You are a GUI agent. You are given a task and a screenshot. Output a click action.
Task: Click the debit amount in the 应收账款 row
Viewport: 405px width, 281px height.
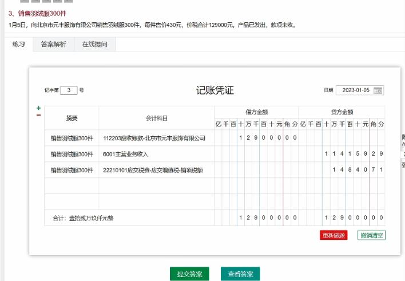point(256,138)
